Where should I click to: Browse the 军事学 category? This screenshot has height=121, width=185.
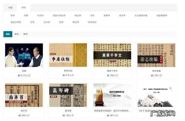pos(107,15)
